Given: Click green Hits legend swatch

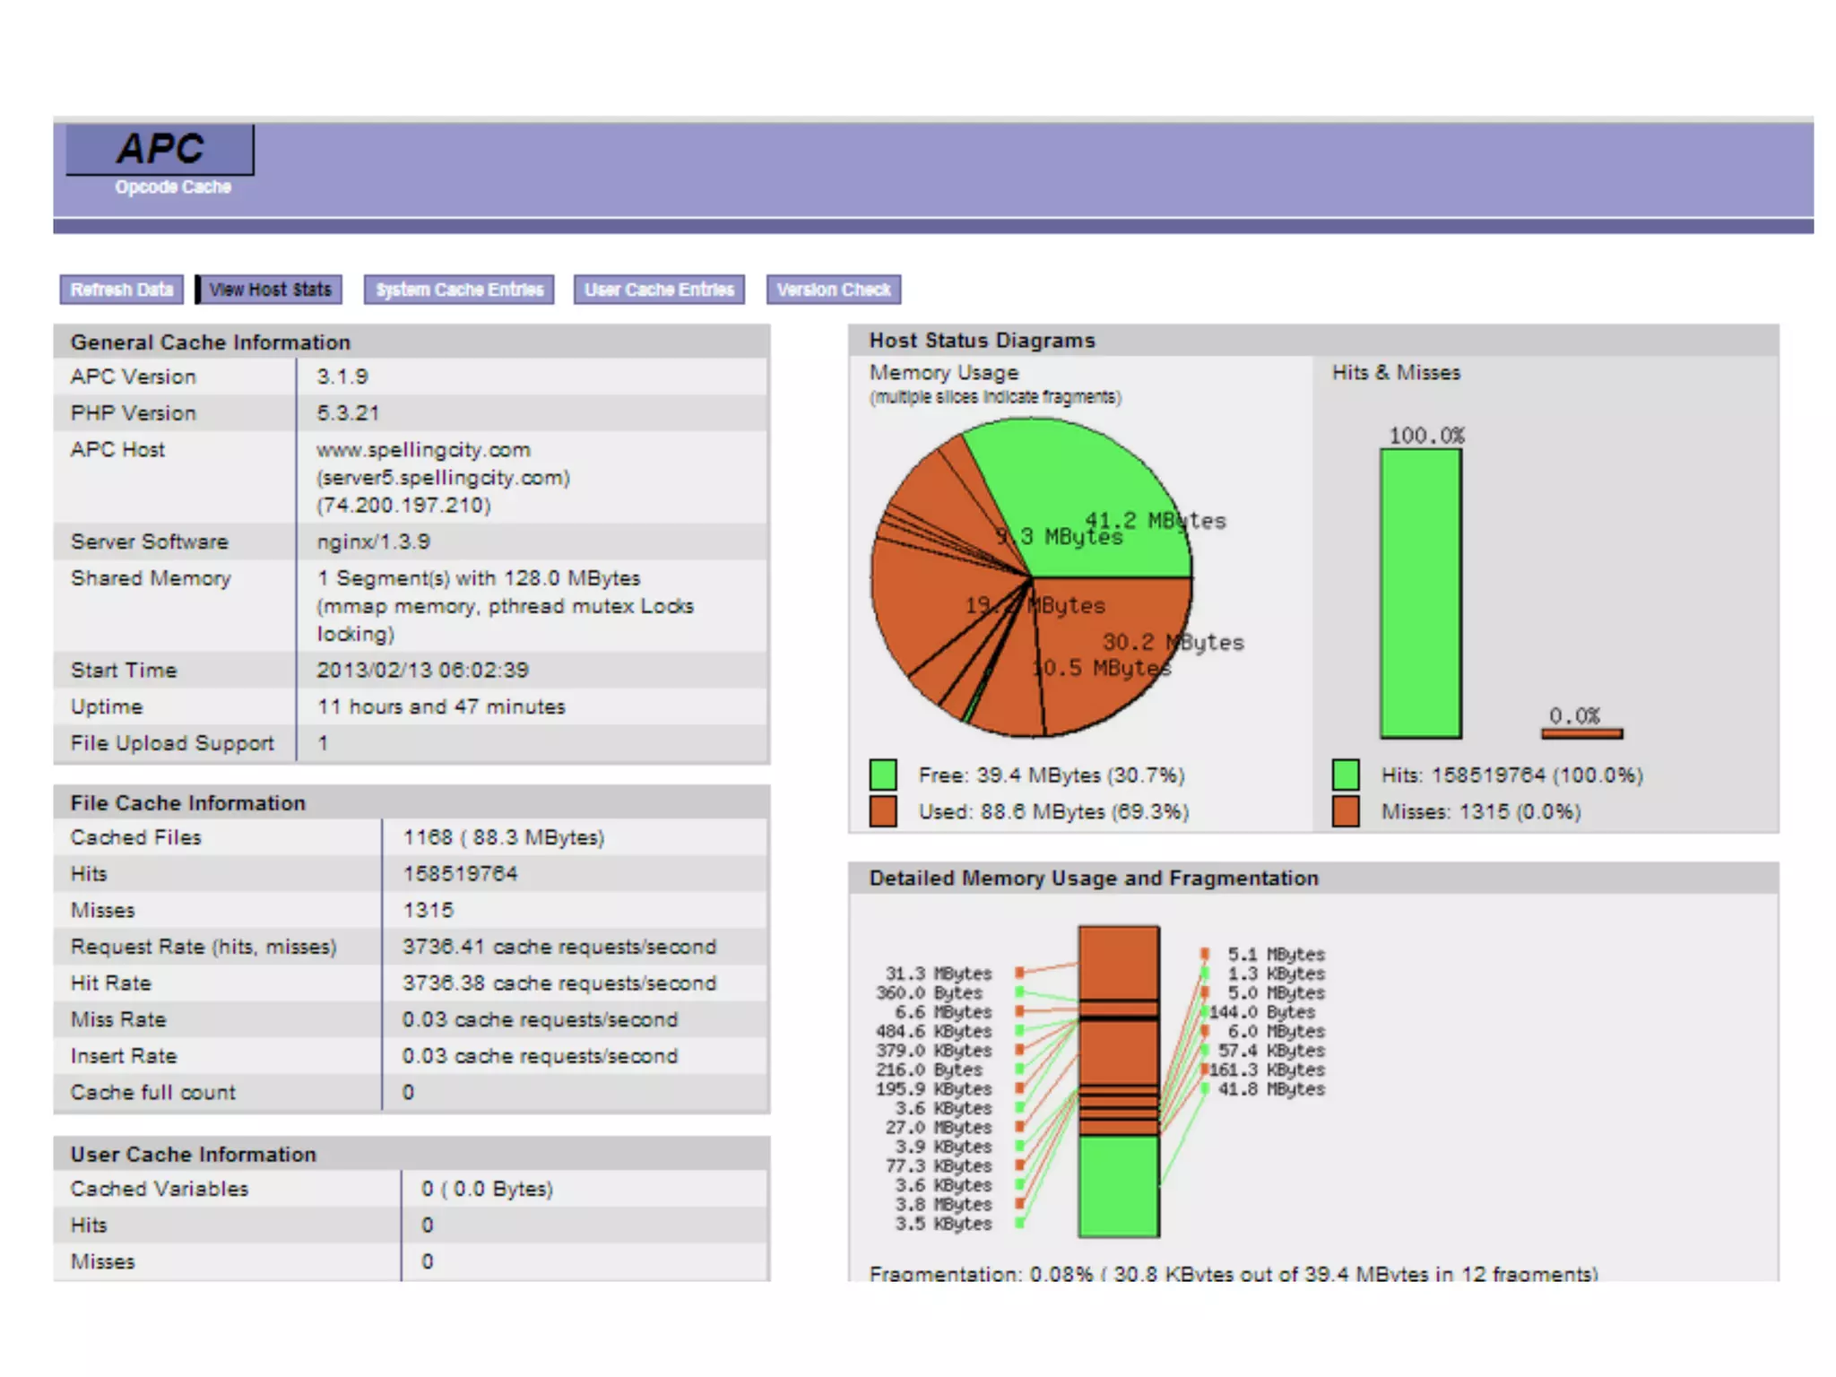Looking at the screenshot, I should [x=1346, y=775].
